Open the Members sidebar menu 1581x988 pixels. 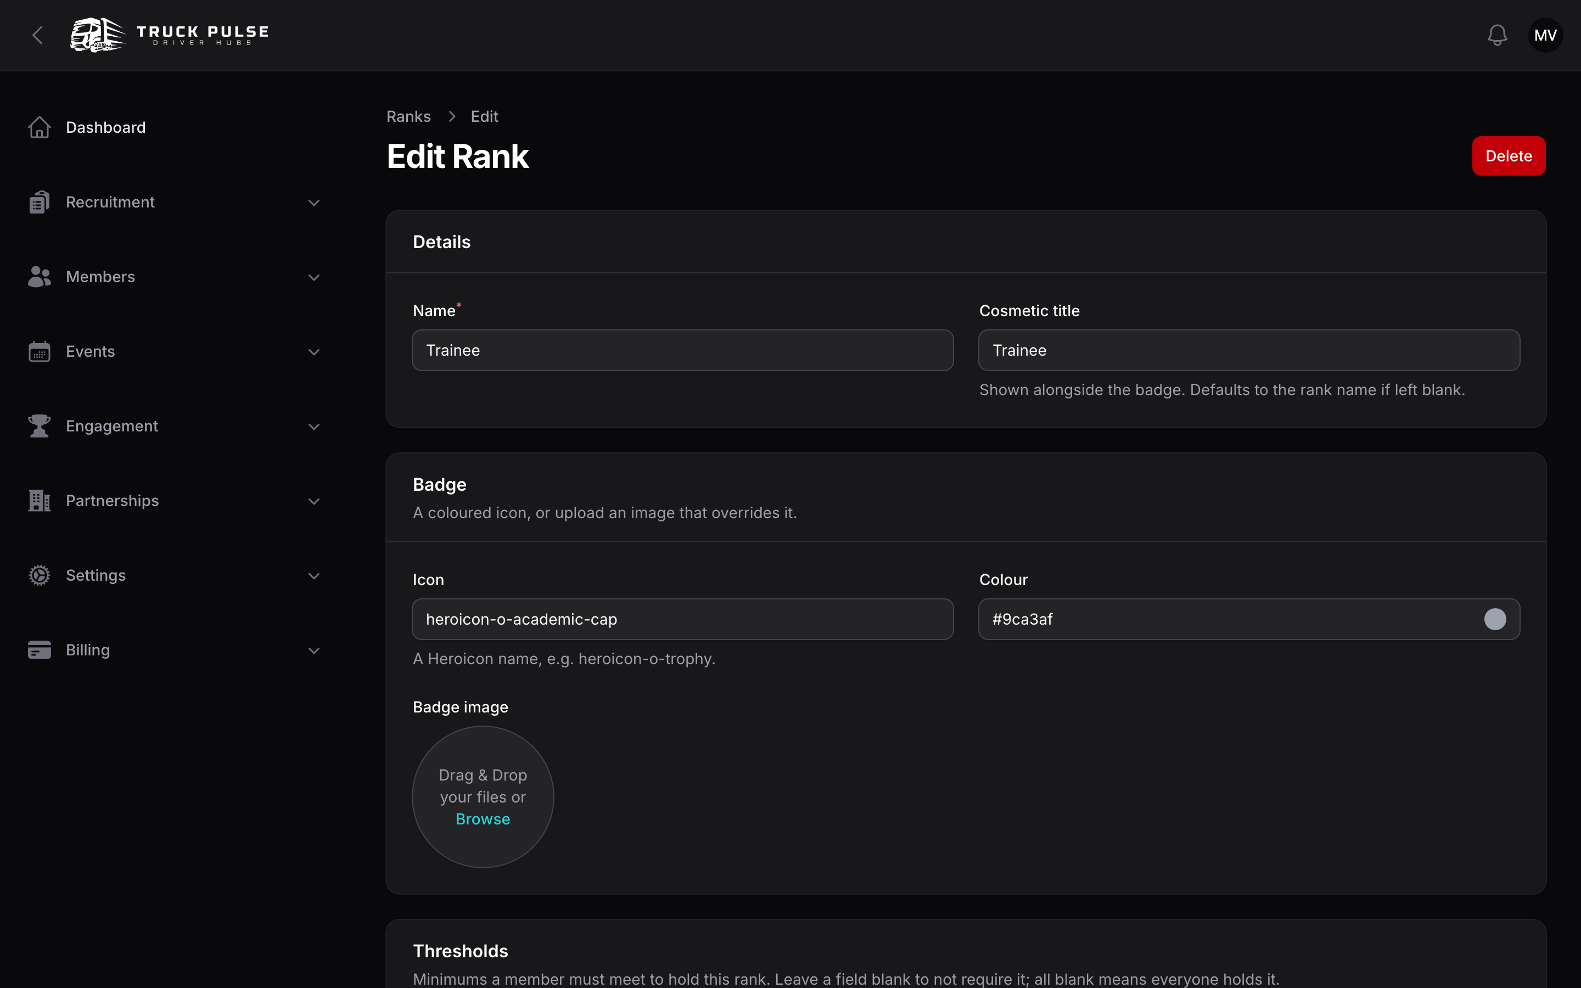tap(100, 277)
